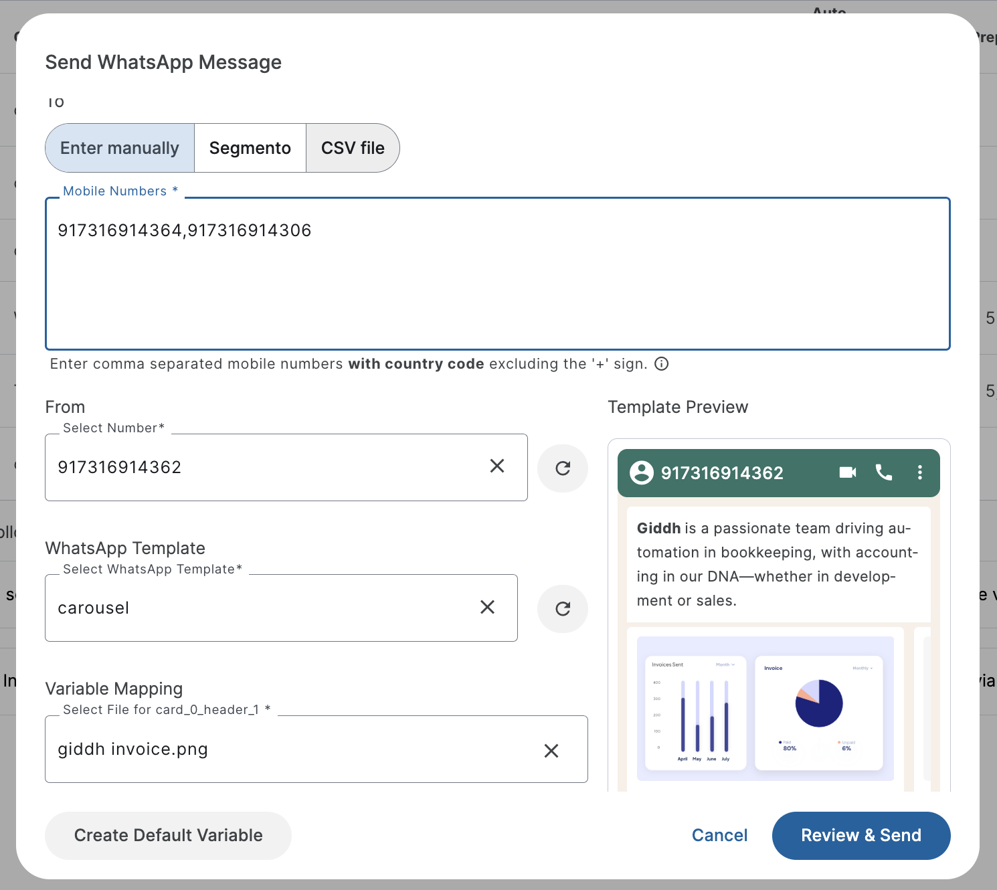Click the Giddh message text in preview
Viewport: 997px width, 890px height.
(x=778, y=564)
